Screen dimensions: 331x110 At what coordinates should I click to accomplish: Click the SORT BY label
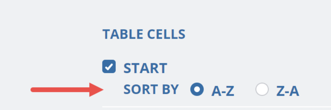pyautogui.click(x=151, y=89)
